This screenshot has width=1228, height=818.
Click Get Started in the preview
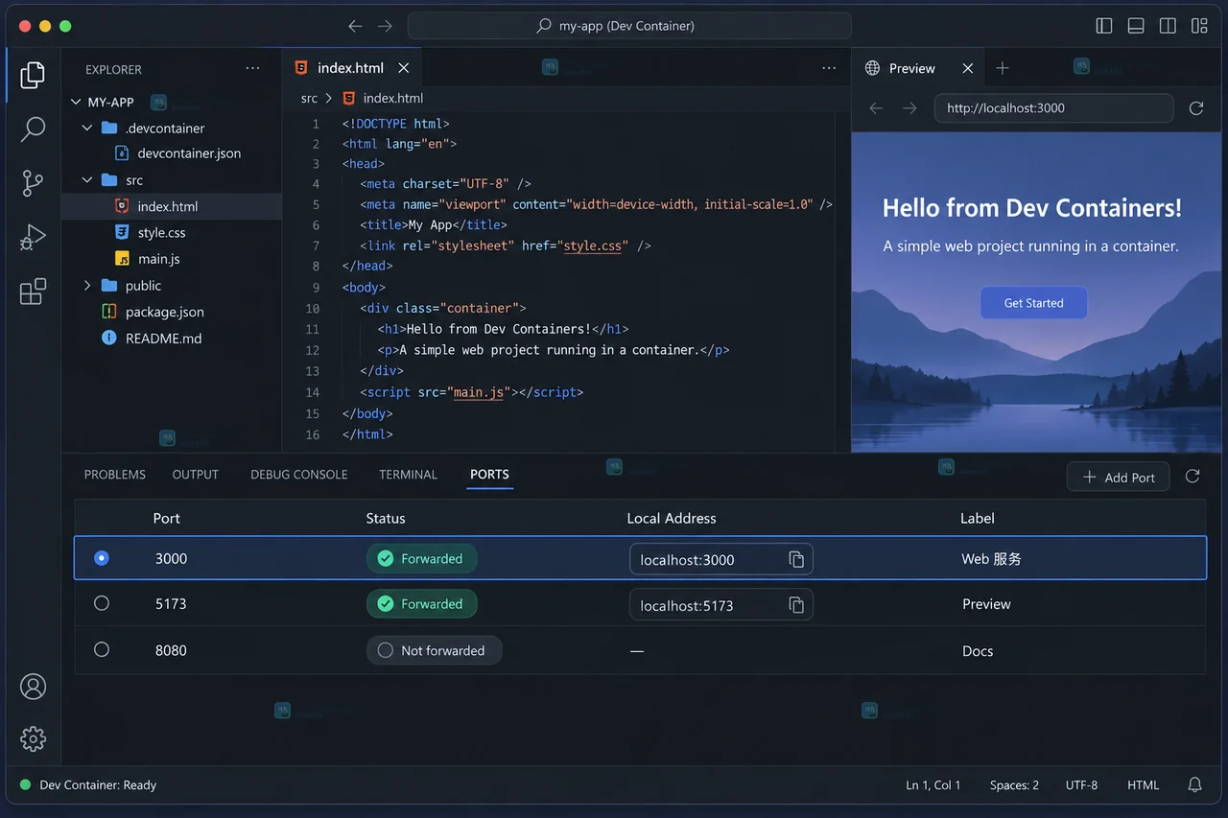tap(1034, 303)
